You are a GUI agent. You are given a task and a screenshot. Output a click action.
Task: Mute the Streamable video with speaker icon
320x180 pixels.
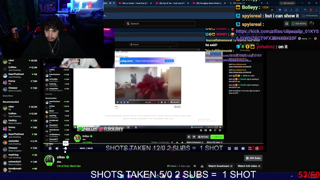coord(128,102)
